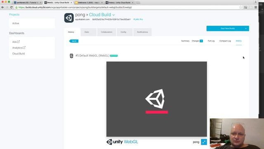Switch to the History Unity Cloud Build browser tab
Image resolution: width=264 pixels, height=149 pixels.
tap(120, 2)
